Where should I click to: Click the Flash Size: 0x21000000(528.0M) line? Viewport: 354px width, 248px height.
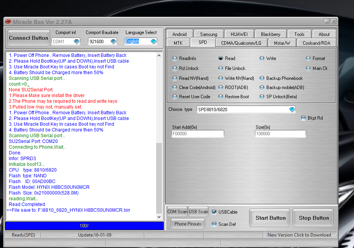[x=44, y=193]
